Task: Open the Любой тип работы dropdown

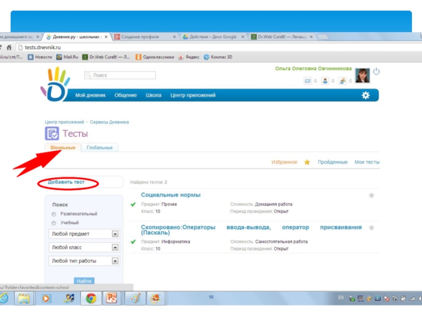Action: pos(84,261)
